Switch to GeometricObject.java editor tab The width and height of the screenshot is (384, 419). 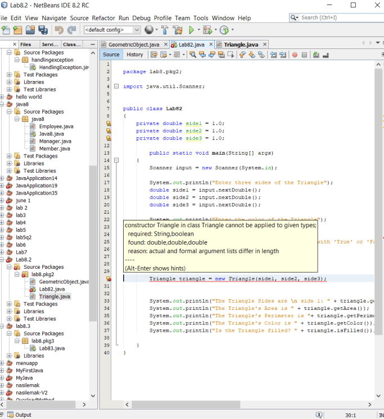click(134, 44)
